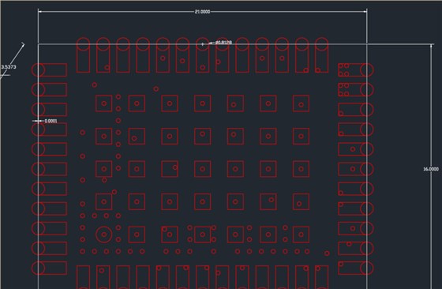Select the 16.0000 height dimension text

coord(431,169)
